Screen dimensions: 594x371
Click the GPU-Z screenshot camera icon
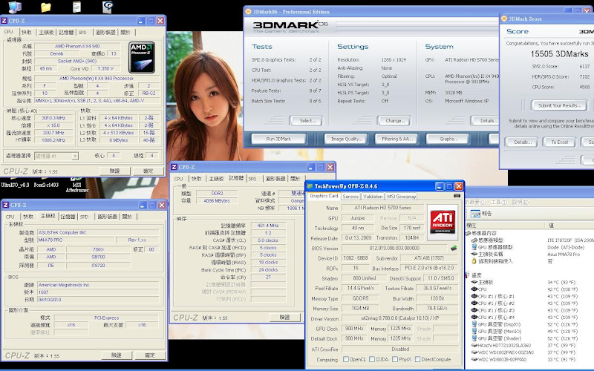[x=457, y=196]
